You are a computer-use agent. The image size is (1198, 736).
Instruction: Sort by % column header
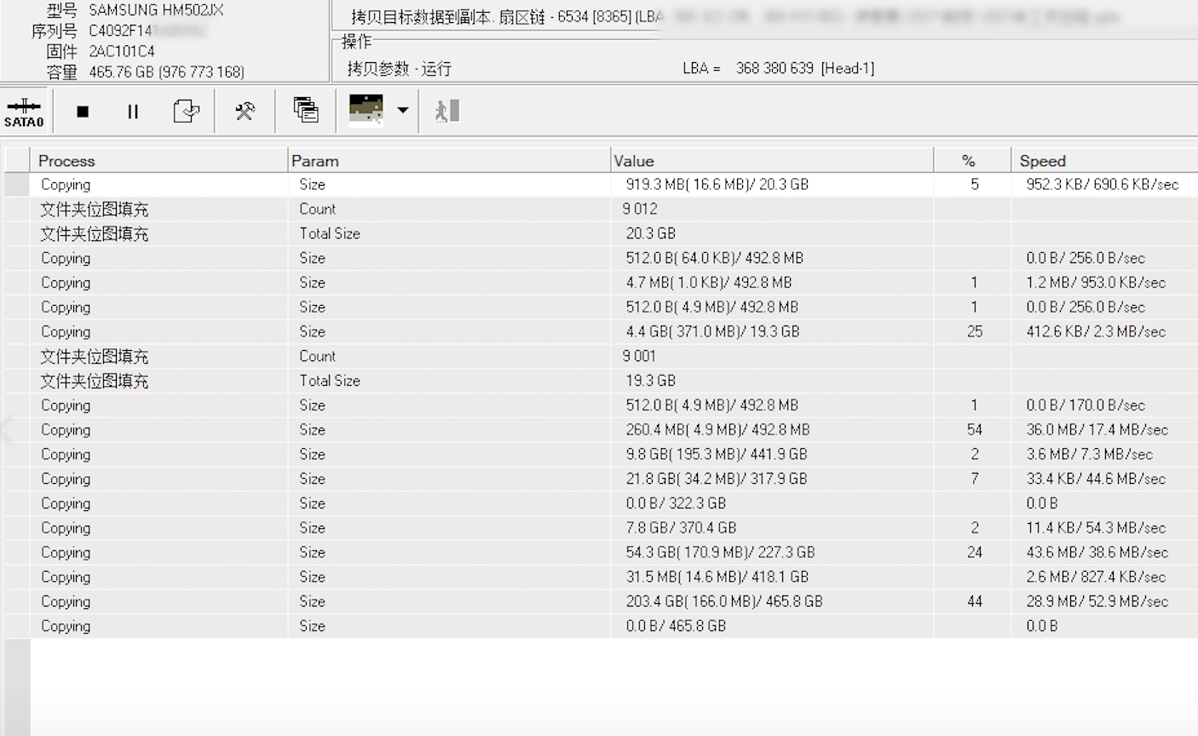[x=972, y=161]
